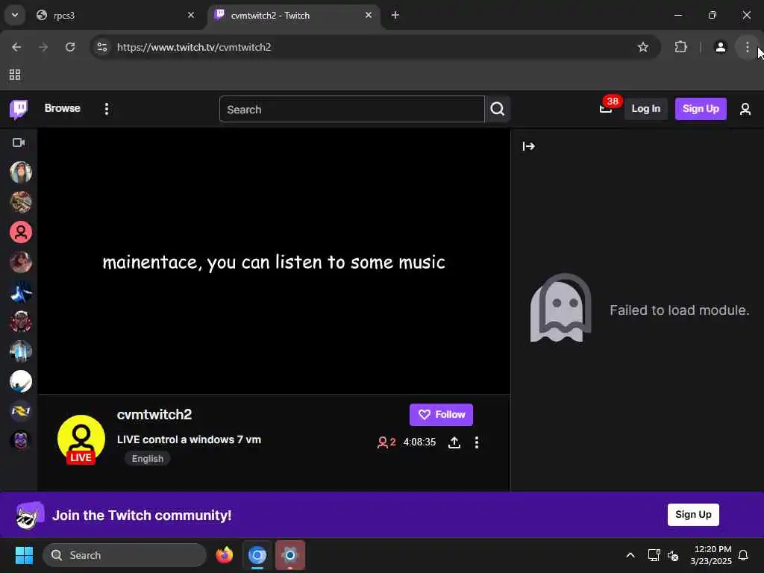Click the Twitch mascot in community banner
Image resolution: width=764 pixels, height=573 pixels.
coord(29,515)
